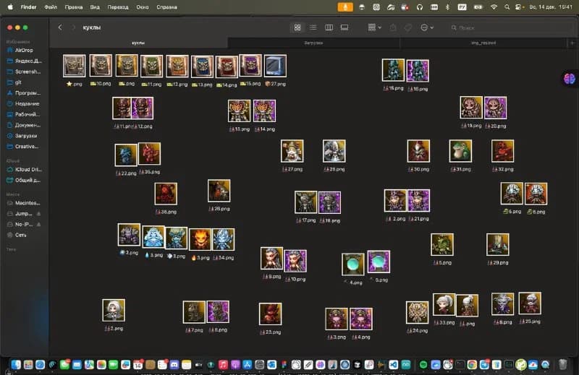Open Screensh... folder in the sidebar
This screenshot has height=375, width=579.
coord(24,72)
